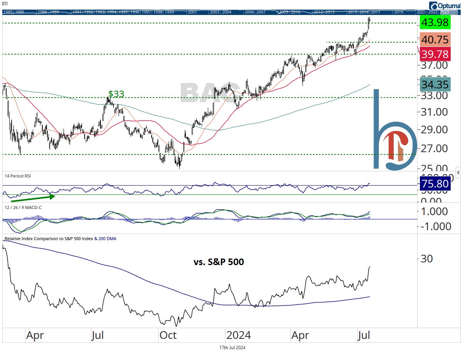This screenshot has width=463, height=355.
Task: Click the 1.000 MACD axis value
Action: 434,211
